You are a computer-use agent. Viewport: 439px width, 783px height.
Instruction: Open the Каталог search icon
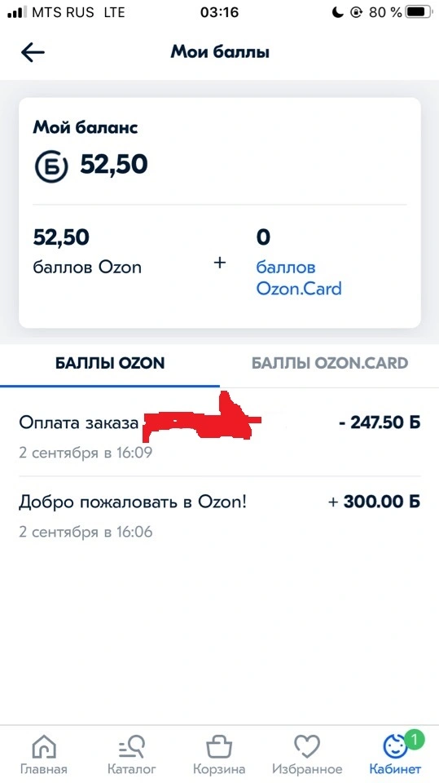pos(132,748)
